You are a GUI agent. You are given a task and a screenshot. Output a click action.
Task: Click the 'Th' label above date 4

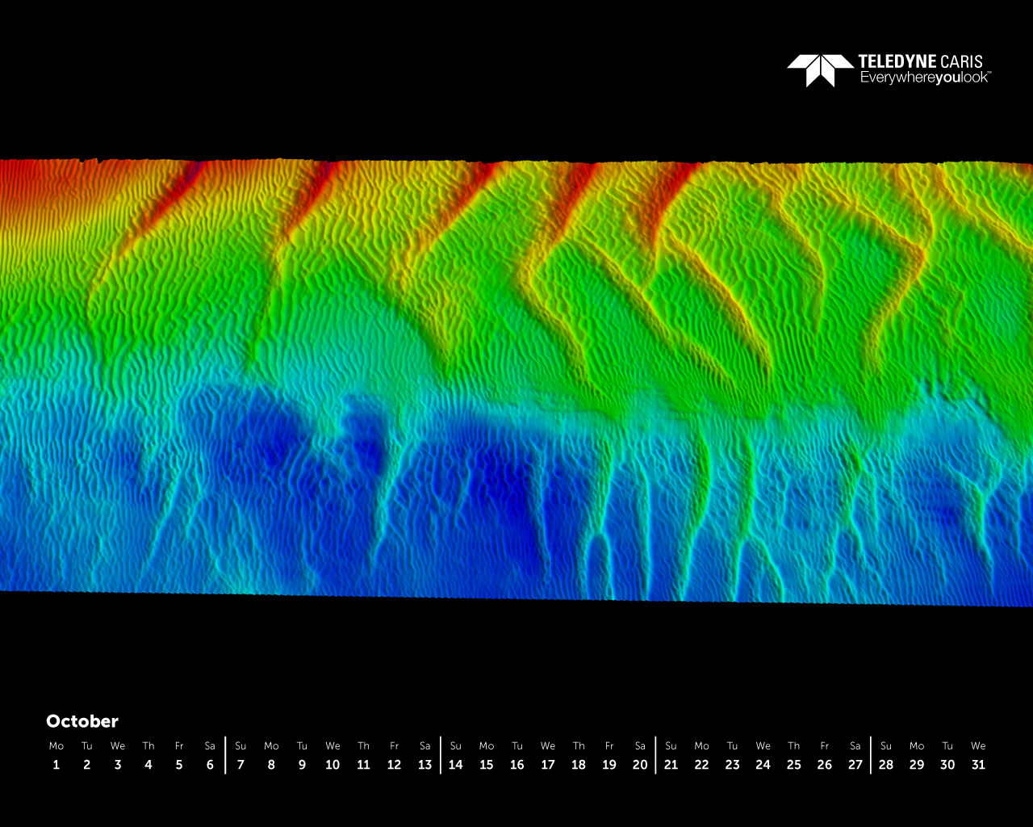(148, 745)
